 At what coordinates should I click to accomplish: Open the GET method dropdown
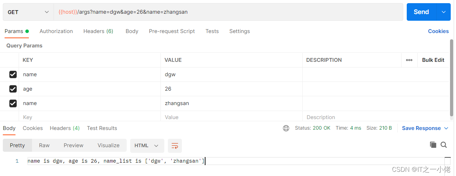pyautogui.click(x=28, y=12)
